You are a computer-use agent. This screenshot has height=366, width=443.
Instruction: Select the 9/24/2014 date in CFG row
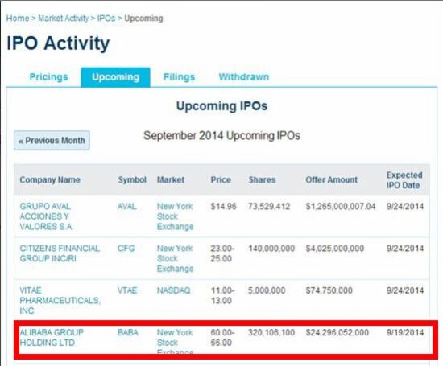coord(405,249)
